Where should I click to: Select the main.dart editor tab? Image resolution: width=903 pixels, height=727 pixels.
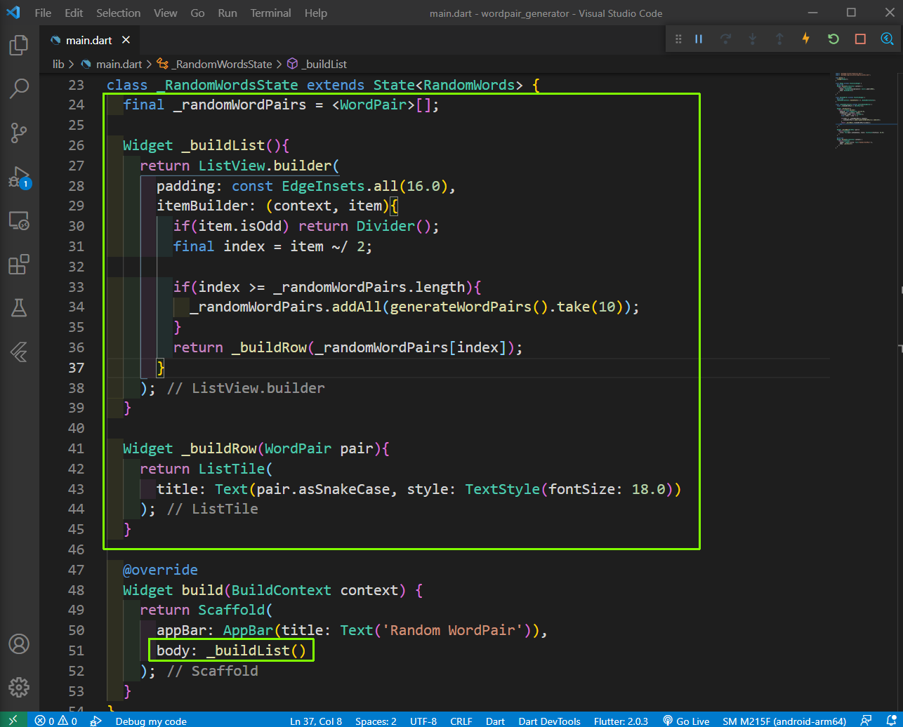coord(88,41)
